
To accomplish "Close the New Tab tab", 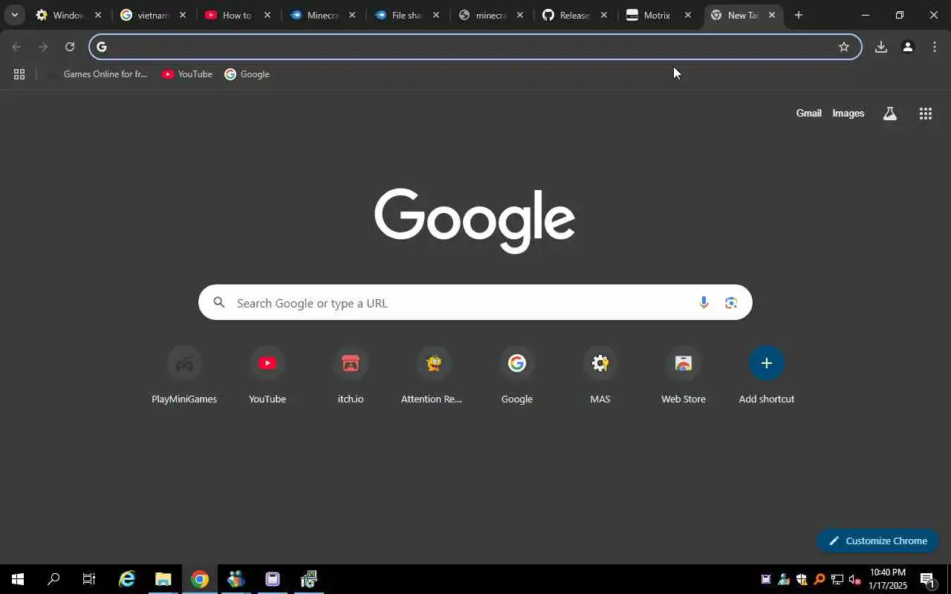I will [771, 15].
